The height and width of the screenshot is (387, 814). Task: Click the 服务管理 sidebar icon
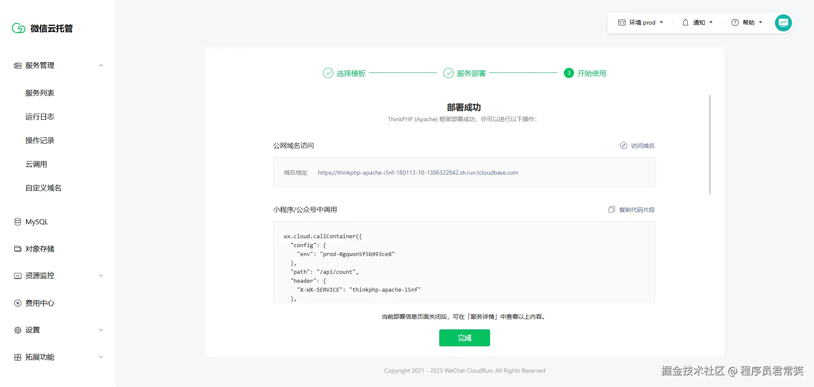click(18, 66)
